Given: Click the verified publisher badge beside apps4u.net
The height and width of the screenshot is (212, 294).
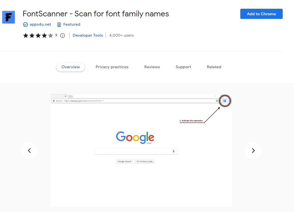Looking at the screenshot, I should [25, 25].
